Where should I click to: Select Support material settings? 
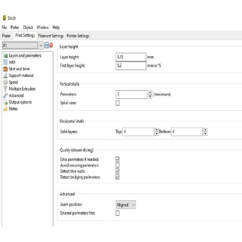click(x=21, y=75)
